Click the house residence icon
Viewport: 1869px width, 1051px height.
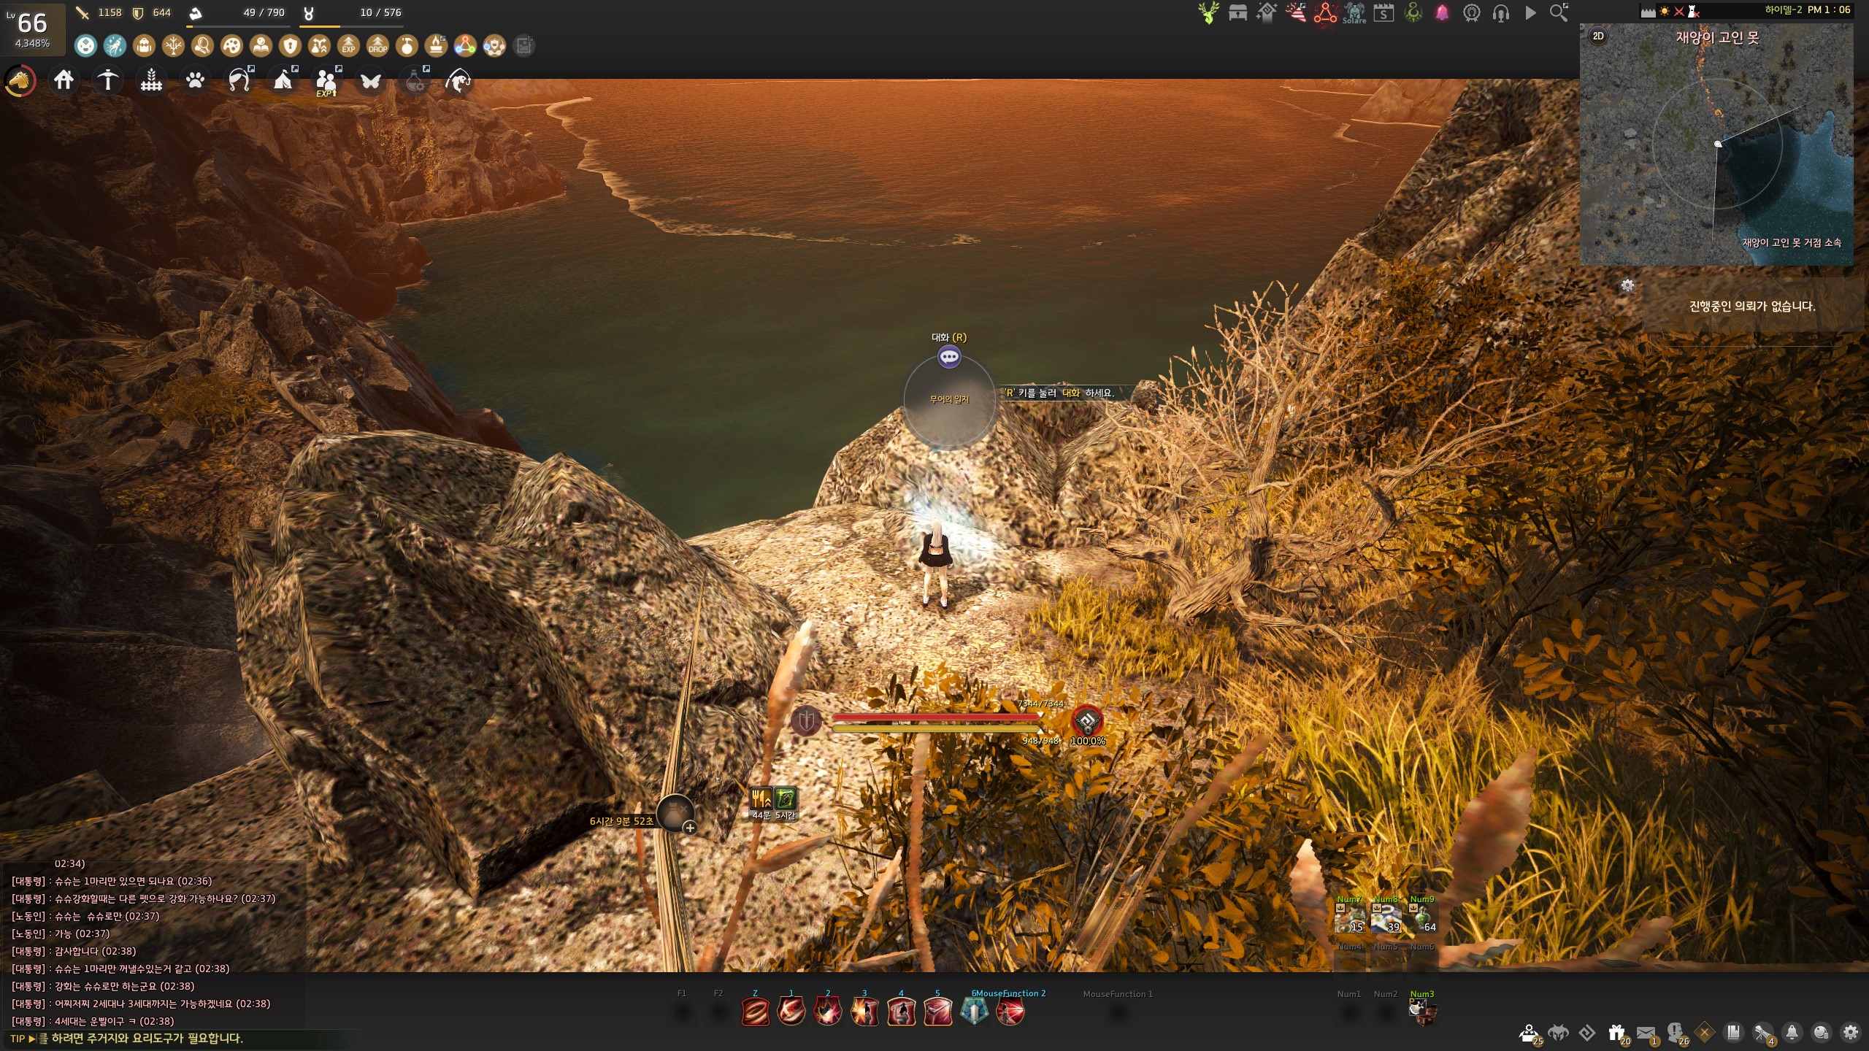click(64, 80)
